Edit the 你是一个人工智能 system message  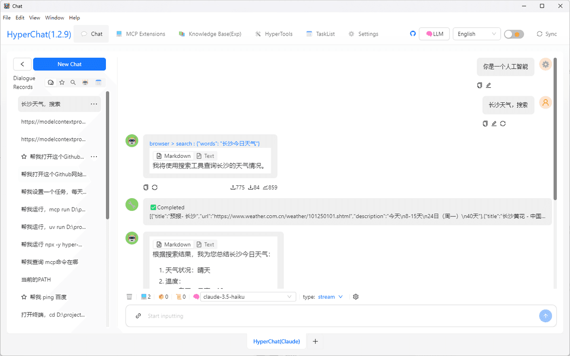tap(488, 85)
